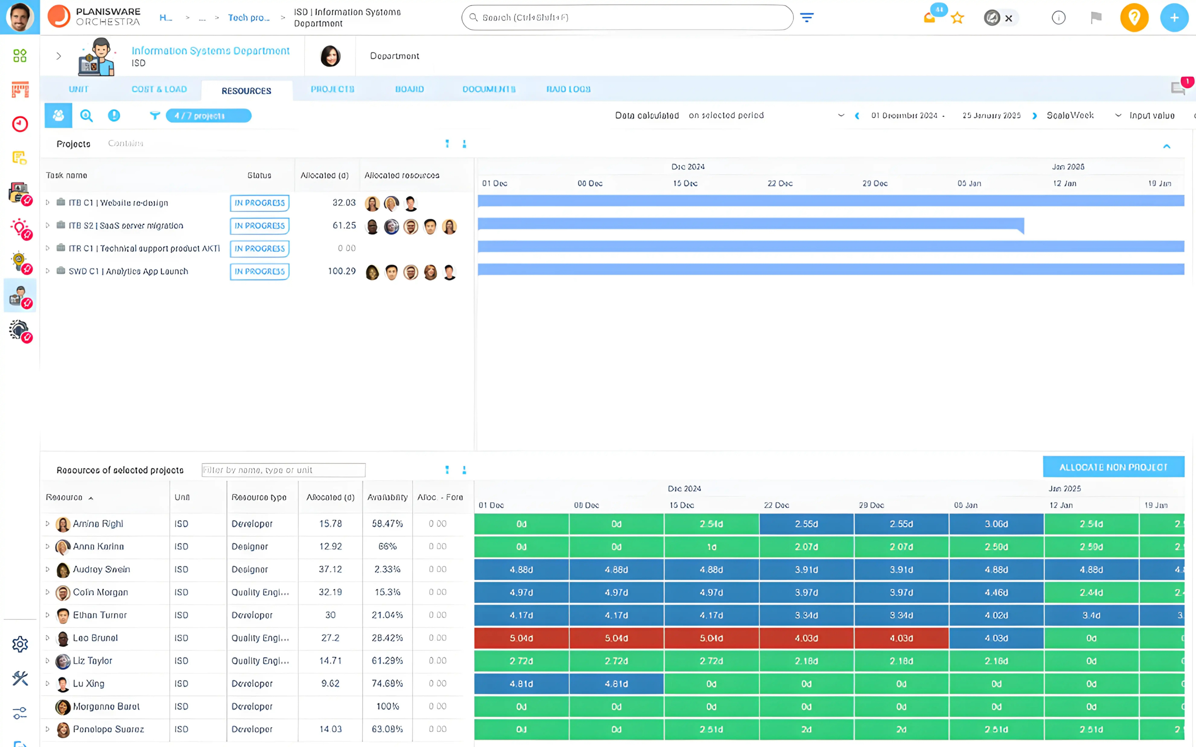Switch to the COST & LOAD tab
The height and width of the screenshot is (747, 1196).
pyautogui.click(x=159, y=90)
